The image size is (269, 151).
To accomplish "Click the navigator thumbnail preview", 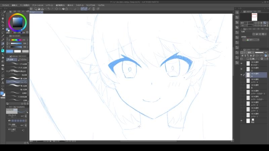I will click(254, 17).
